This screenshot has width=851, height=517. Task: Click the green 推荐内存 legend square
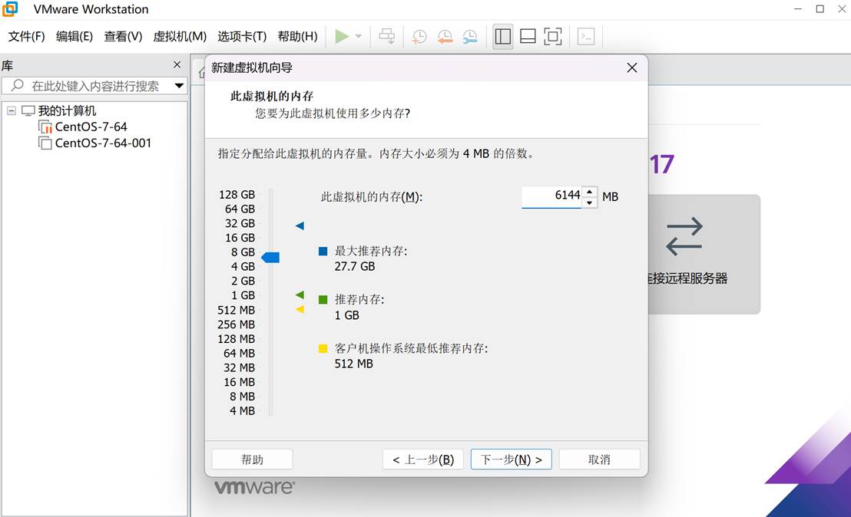point(323,300)
